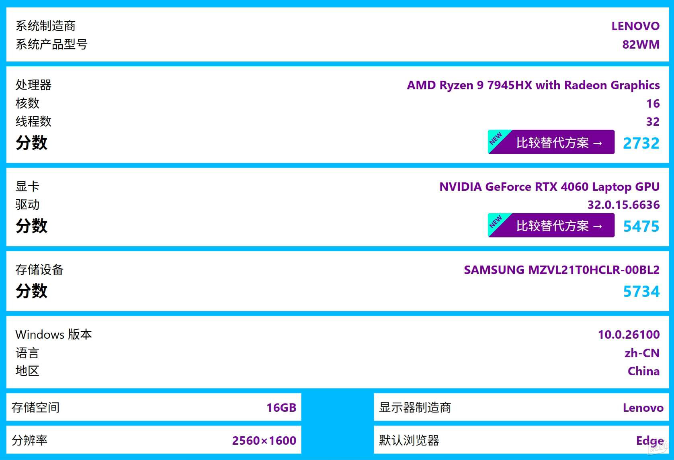Click the Windows 版本 label
Image resolution: width=674 pixels, height=460 pixels.
tap(53, 334)
